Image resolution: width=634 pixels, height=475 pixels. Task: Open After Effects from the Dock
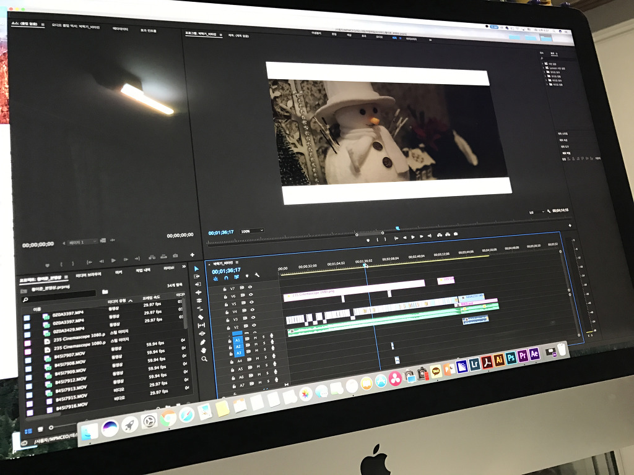pos(534,354)
